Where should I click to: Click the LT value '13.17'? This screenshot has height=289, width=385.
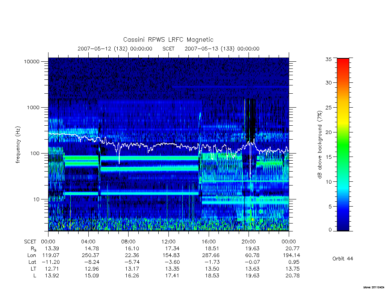[x=132, y=269]
